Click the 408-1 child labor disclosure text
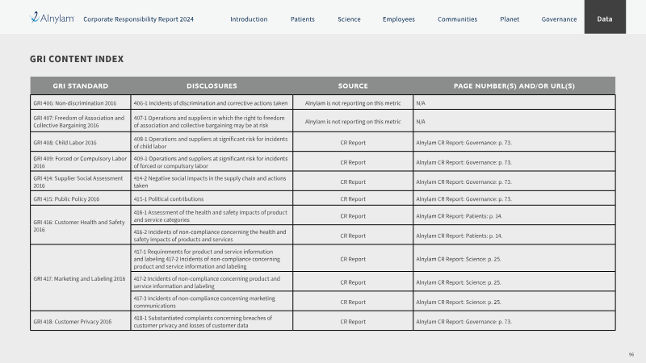The height and width of the screenshot is (363, 646). (x=211, y=143)
